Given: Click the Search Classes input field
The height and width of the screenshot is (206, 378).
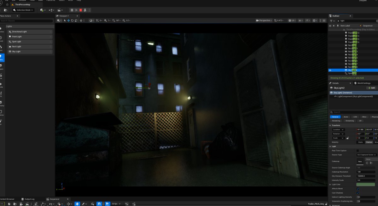Looking at the screenshot, I should pyautogui.click(x=26, y=21).
